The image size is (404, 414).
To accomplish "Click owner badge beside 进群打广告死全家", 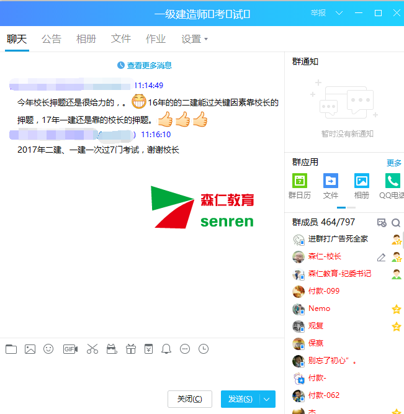I will 397,240.
